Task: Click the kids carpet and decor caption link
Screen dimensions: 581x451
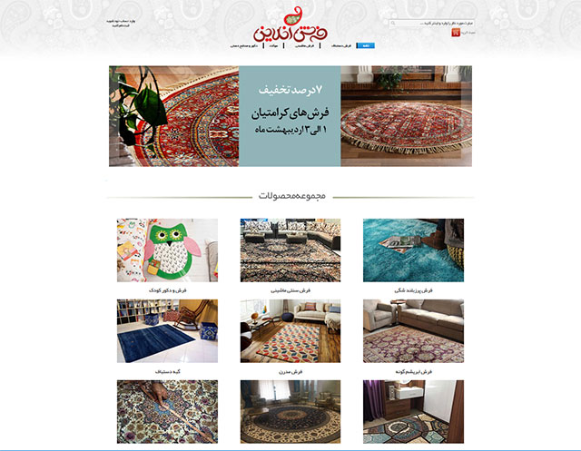Action: 167,290
